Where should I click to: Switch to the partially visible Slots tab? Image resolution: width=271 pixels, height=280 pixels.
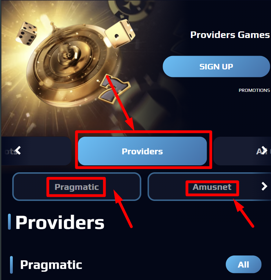36,151
